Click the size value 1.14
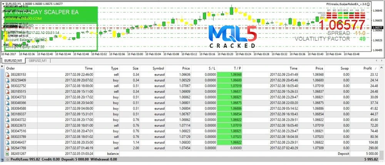Screen dimensions: 385x165 (x=136, y=142)
